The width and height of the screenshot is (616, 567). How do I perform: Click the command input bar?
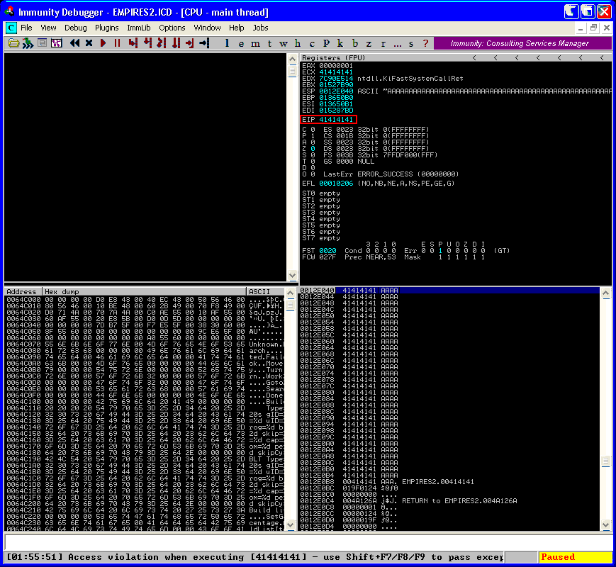click(x=308, y=543)
